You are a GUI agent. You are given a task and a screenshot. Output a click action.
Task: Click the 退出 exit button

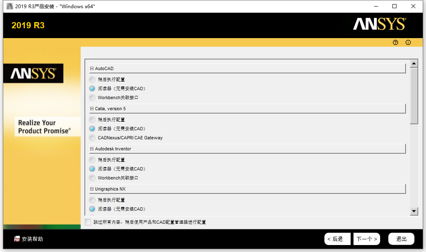(x=401, y=239)
